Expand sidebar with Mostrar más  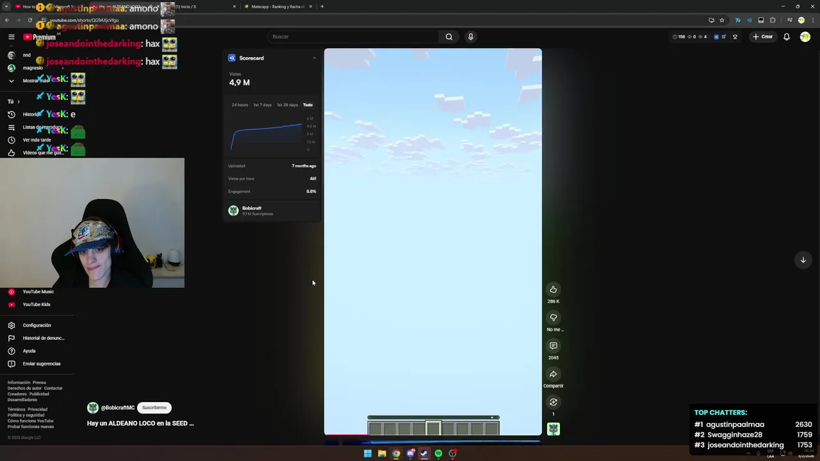[35, 81]
